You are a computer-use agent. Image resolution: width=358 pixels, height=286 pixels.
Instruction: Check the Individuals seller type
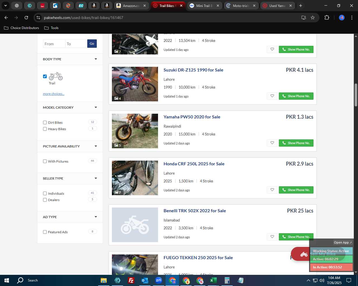pyautogui.click(x=45, y=193)
